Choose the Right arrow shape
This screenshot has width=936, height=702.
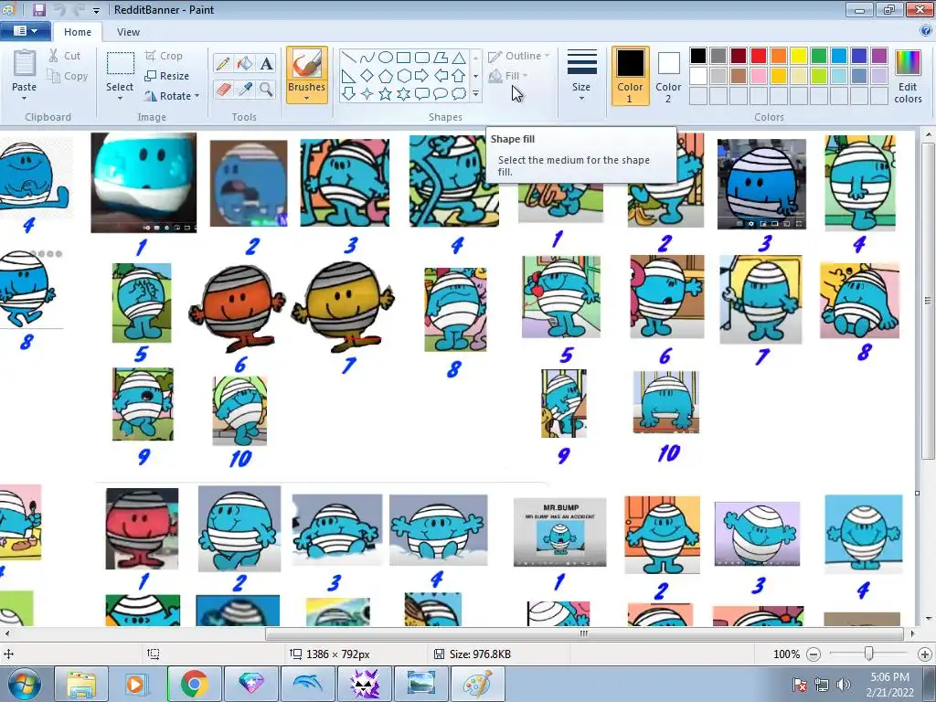(x=422, y=76)
